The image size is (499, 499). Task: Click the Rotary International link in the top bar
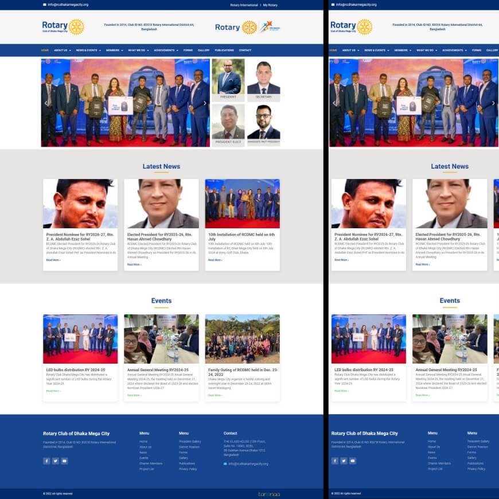244,5
